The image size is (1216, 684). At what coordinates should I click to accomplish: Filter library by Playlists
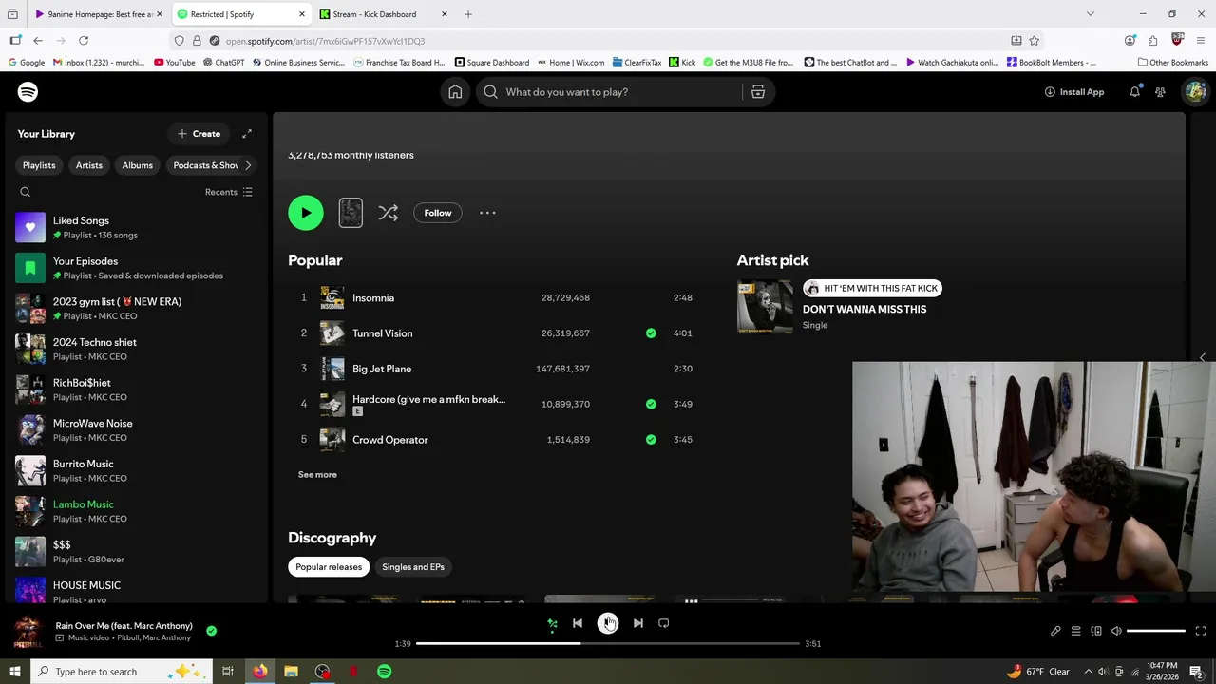coord(39,165)
